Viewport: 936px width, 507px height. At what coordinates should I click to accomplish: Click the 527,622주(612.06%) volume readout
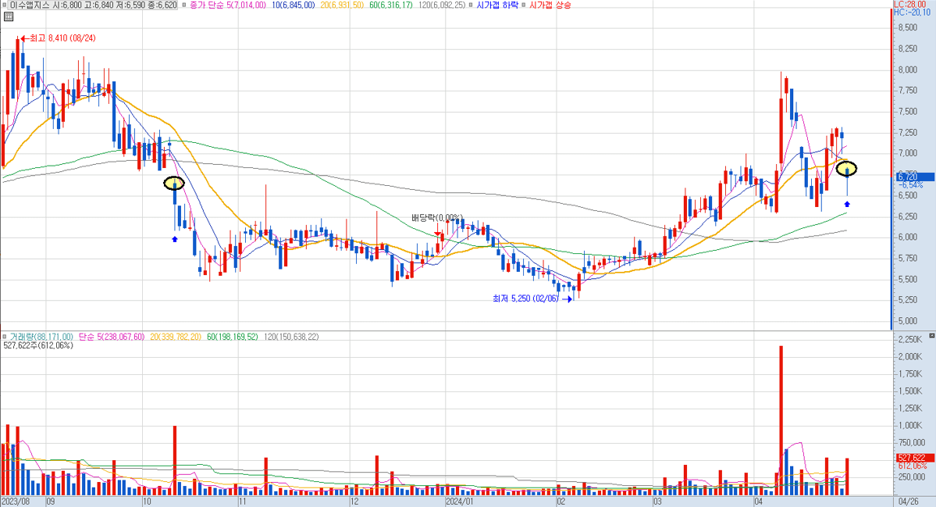click(x=38, y=346)
